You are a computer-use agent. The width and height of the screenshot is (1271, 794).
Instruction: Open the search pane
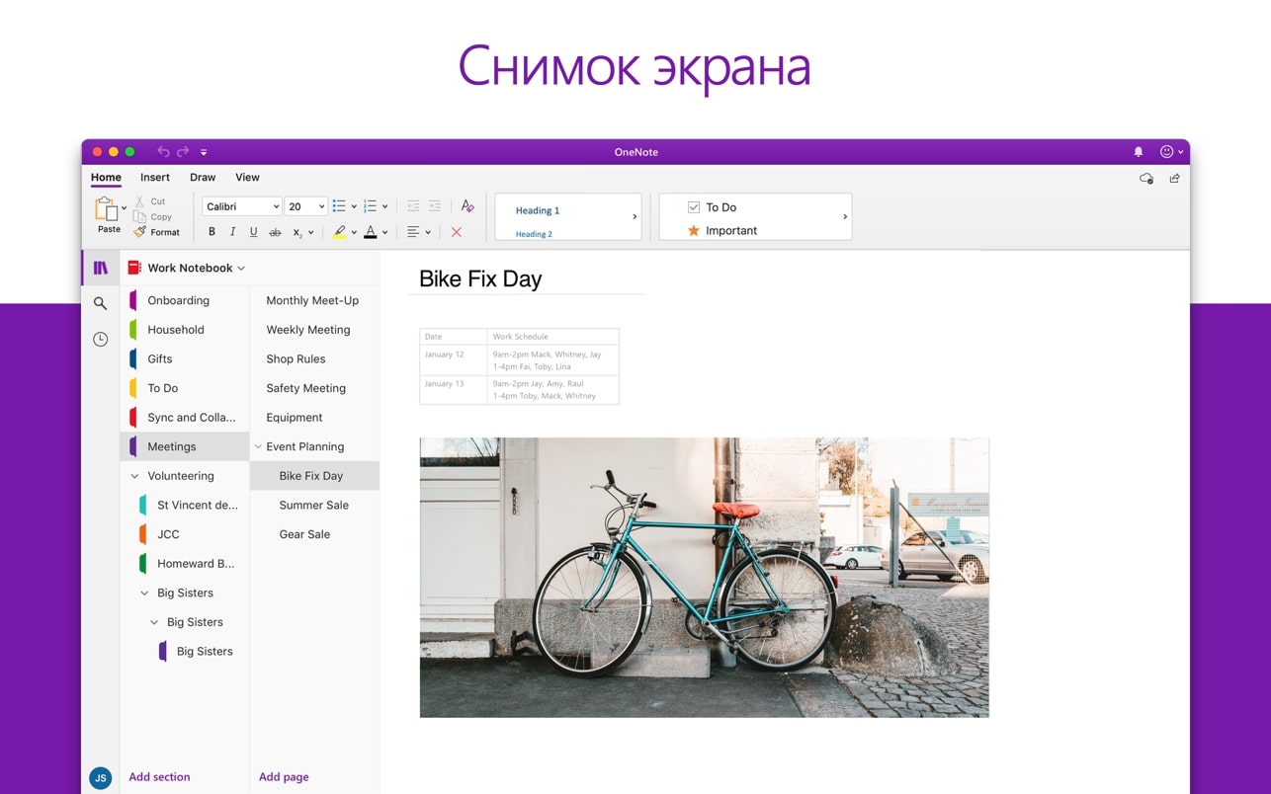tap(100, 303)
